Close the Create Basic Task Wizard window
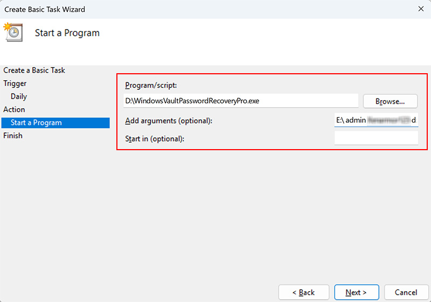 pos(420,9)
